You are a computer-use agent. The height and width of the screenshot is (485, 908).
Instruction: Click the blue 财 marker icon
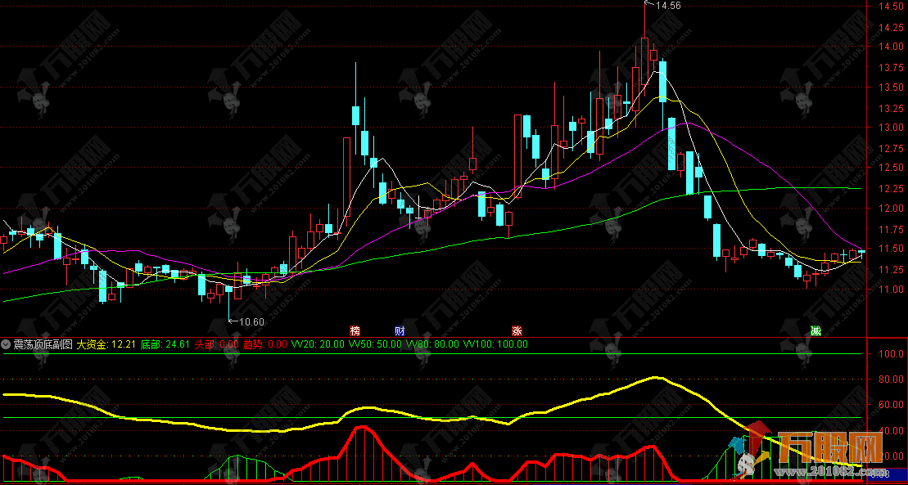(x=400, y=331)
